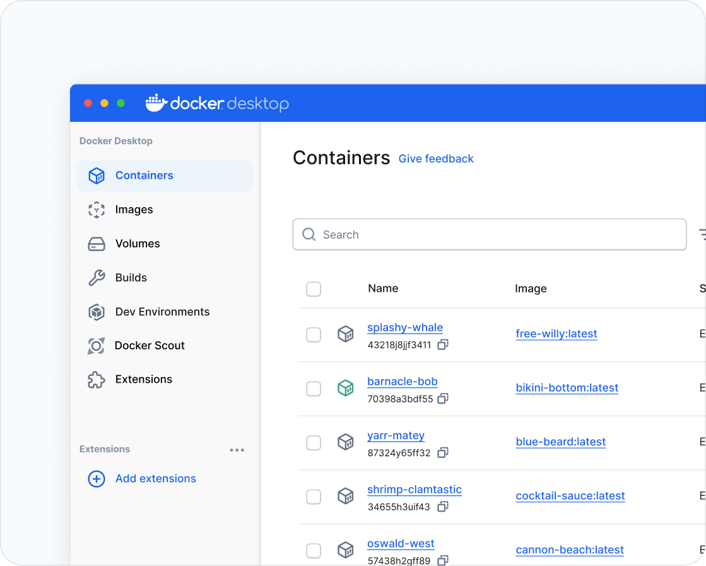
Task: Click the green barnacle-bob container icon
Action: click(x=345, y=388)
